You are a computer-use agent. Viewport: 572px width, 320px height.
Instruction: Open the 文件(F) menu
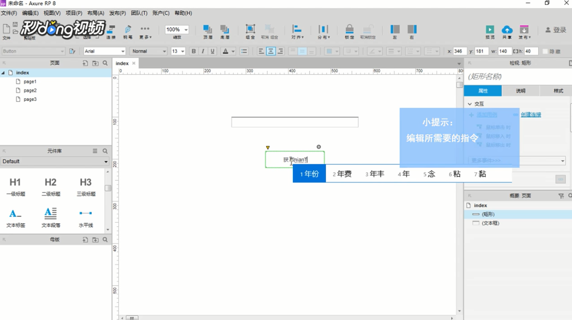9,13
